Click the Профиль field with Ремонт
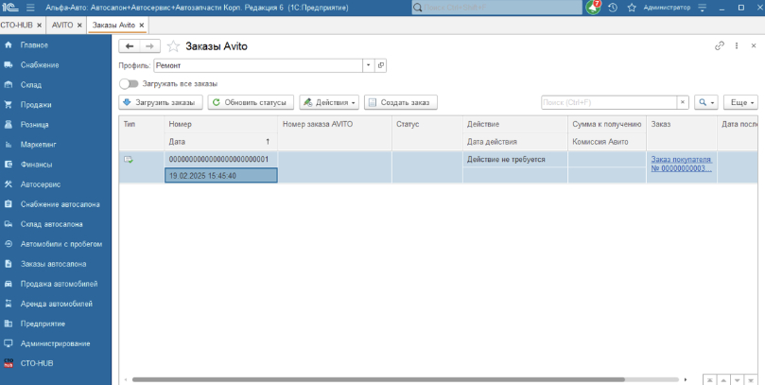The width and height of the screenshot is (765, 385). tap(258, 65)
